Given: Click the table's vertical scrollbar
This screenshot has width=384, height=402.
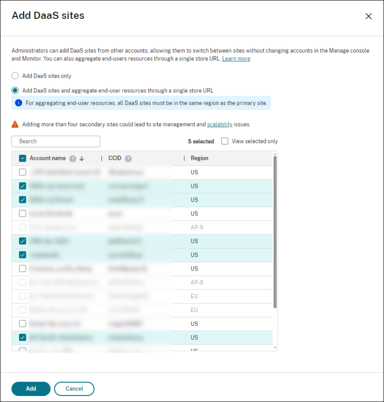Looking at the screenshot, I should pyautogui.click(x=275, y=231).
